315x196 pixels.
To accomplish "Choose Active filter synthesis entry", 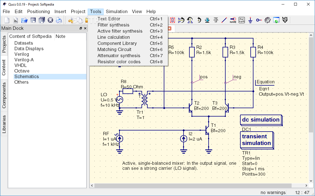I will (128, 31).
